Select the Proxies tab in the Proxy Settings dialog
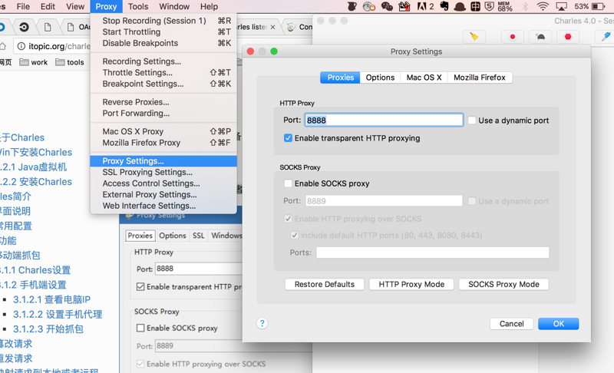This screenshot has height=373, width=614. coord(340,78)
